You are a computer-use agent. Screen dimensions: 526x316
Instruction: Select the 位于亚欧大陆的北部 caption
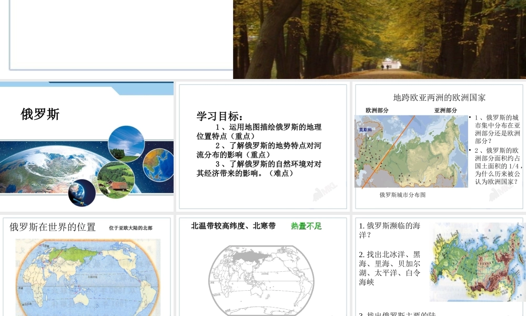130,228
